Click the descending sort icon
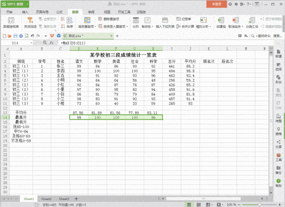This screenshot has width=285, height=207. [63, 26]
